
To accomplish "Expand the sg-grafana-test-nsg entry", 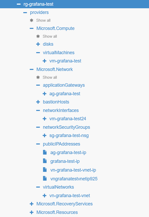I will [45, 135].
